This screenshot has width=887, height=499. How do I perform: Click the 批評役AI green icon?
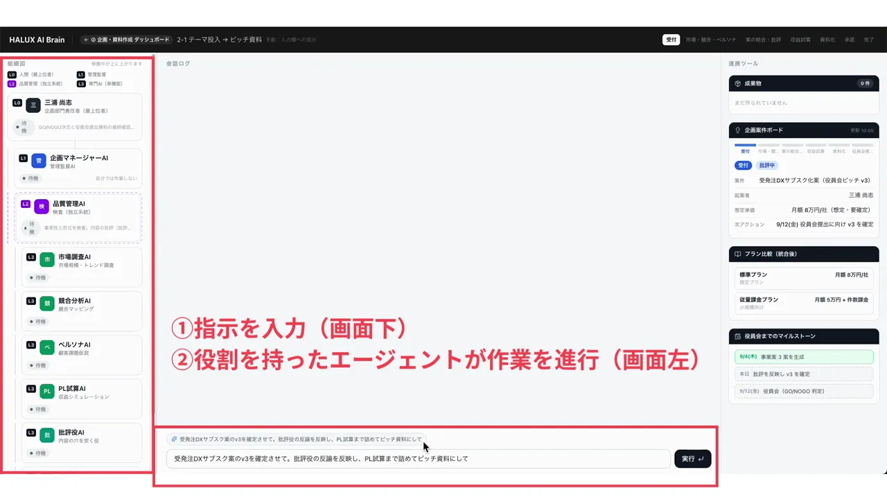click(47, 435)
